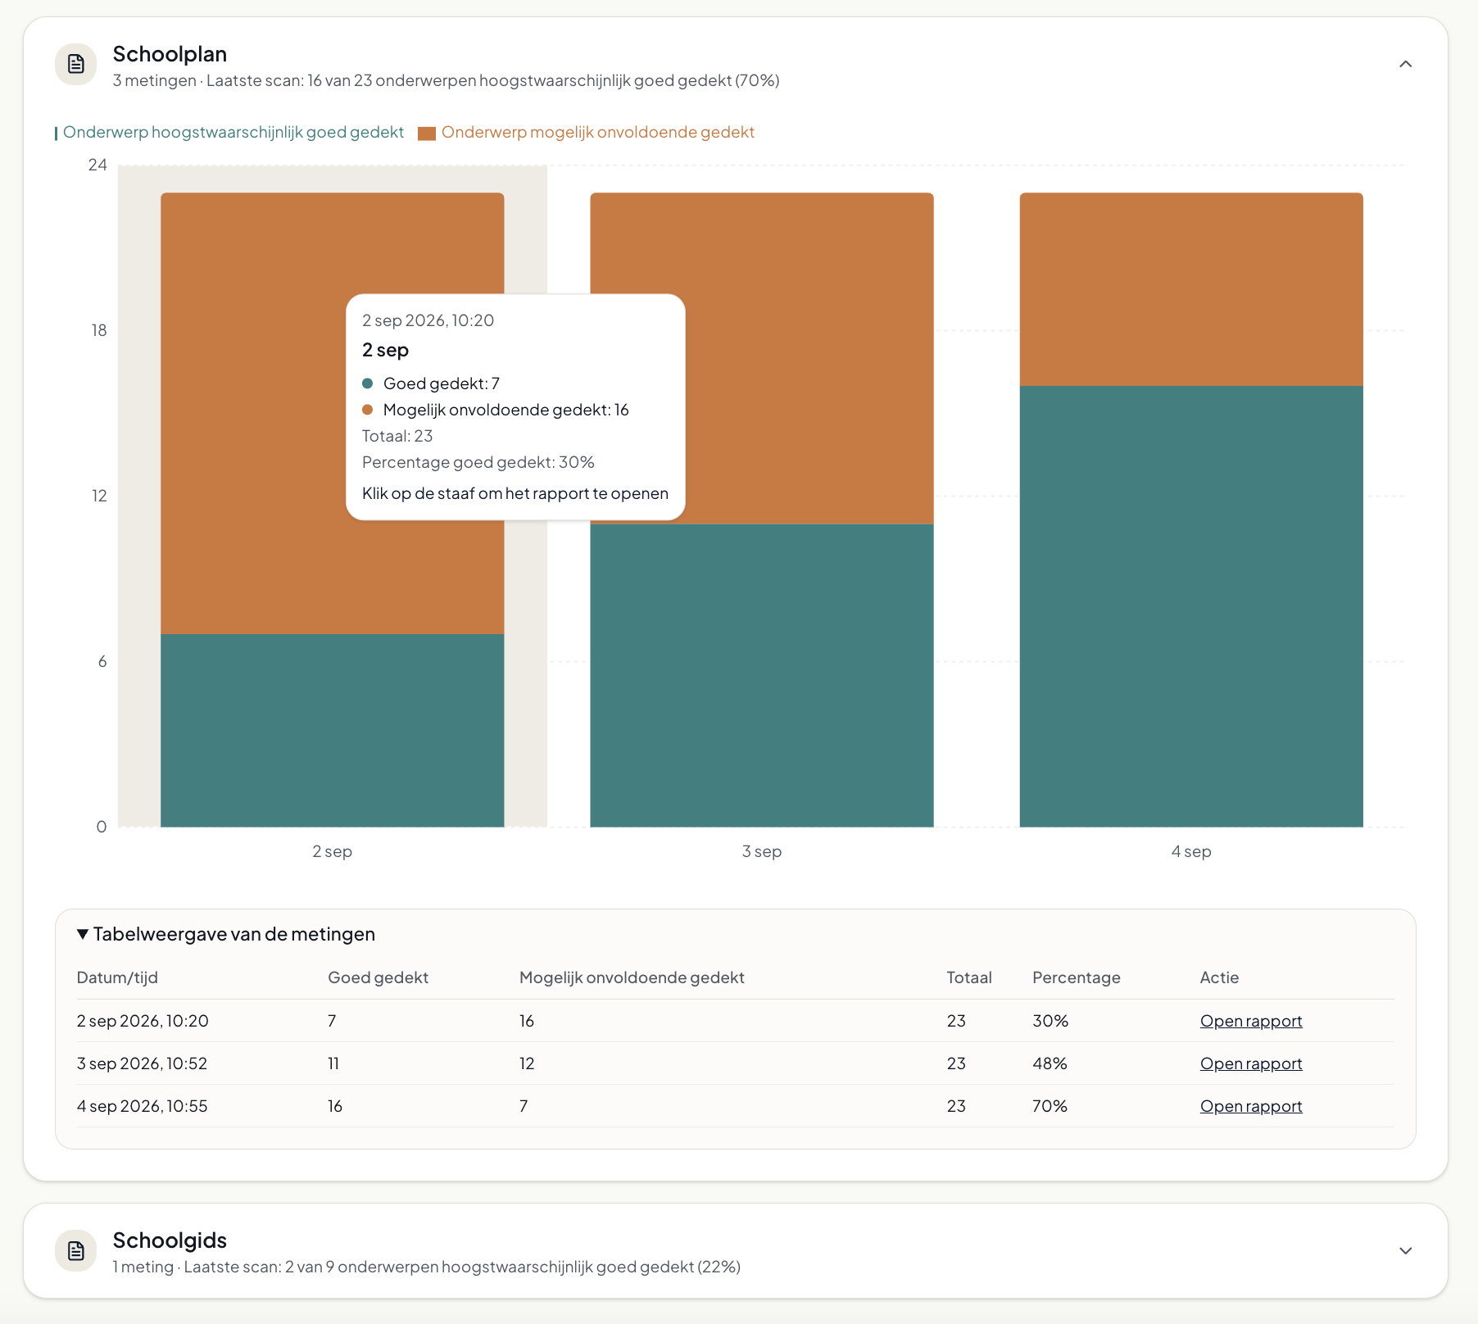Click the '30%' percentage table cell
The width and height of the screenshot is (1478, 1324).
pyautogui.click(x=1050, y=1021)
